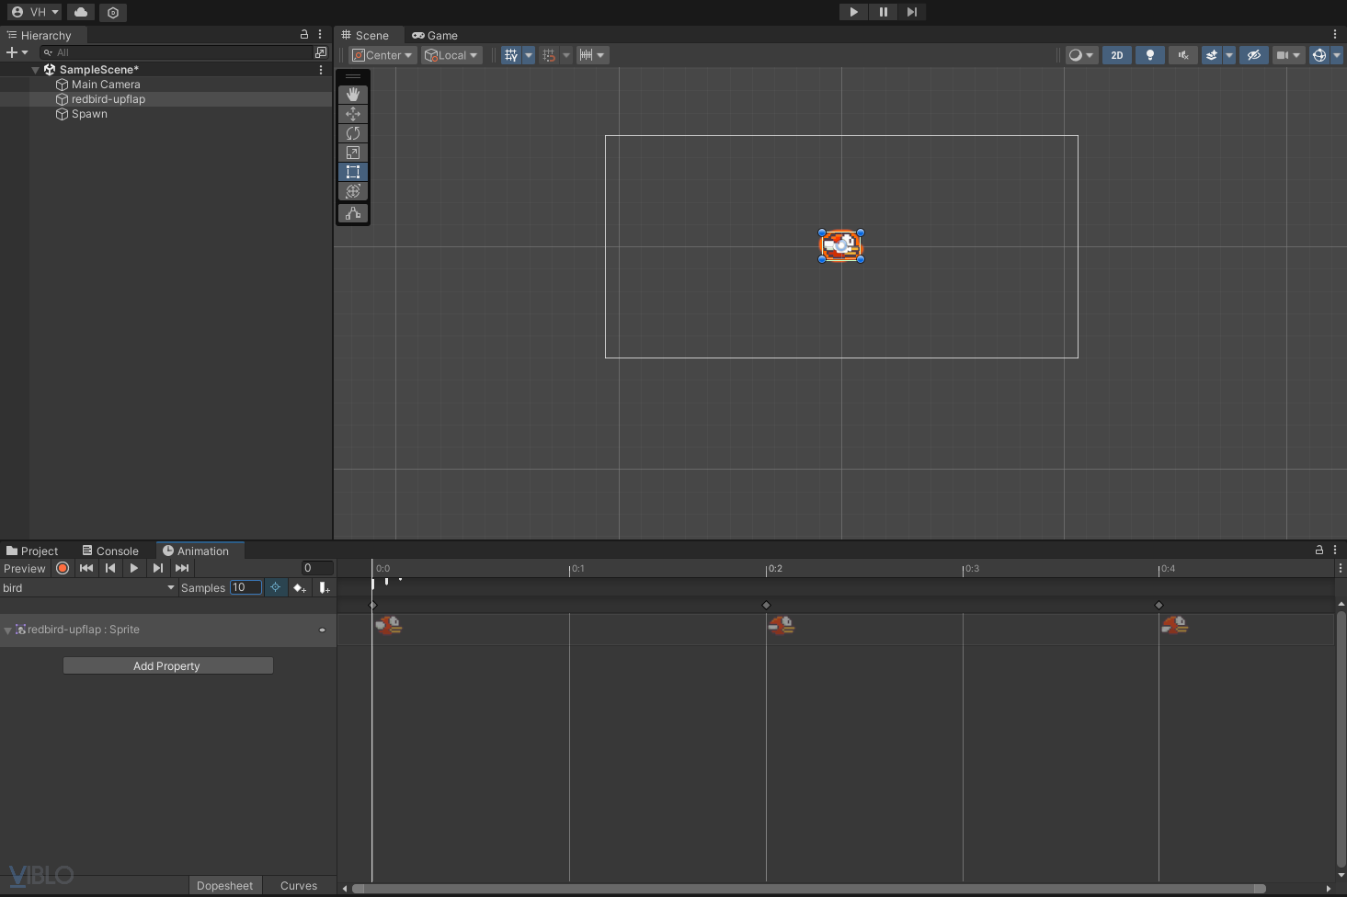Collapse the SampleScene hierarchy
This screenshot has height=897, width=1347.
36,70
